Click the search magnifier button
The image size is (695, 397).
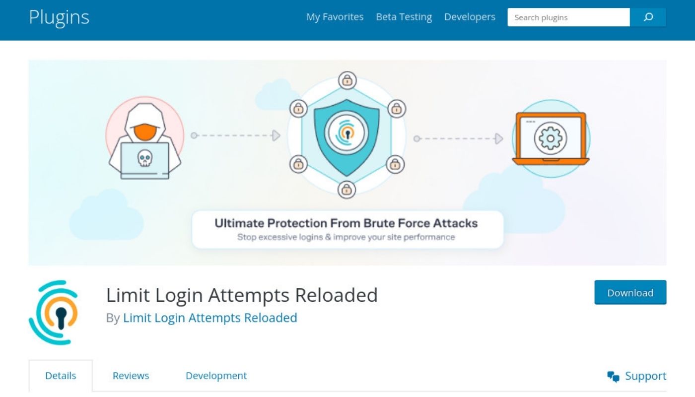click(x=648, y=17)
